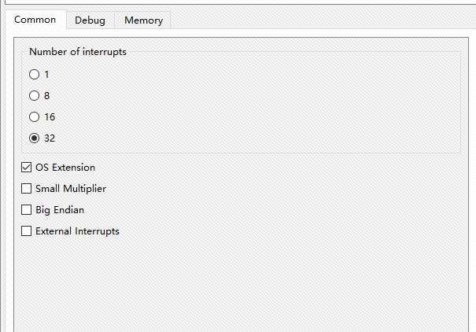Select the 1 interrupt radio button
The image size is (476, 332).
tap(34, 75)
